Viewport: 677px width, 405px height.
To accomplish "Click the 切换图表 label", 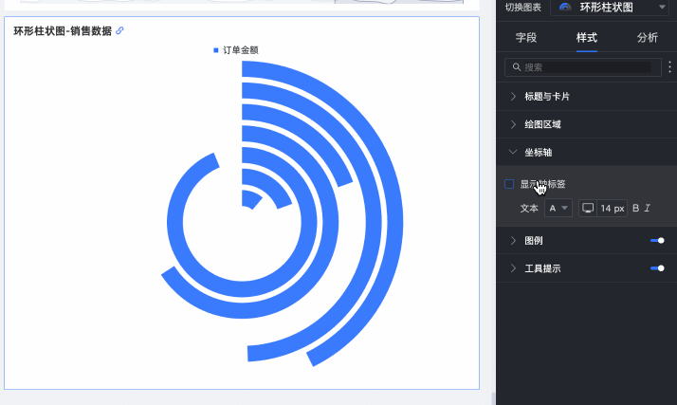I will (522, 7).
